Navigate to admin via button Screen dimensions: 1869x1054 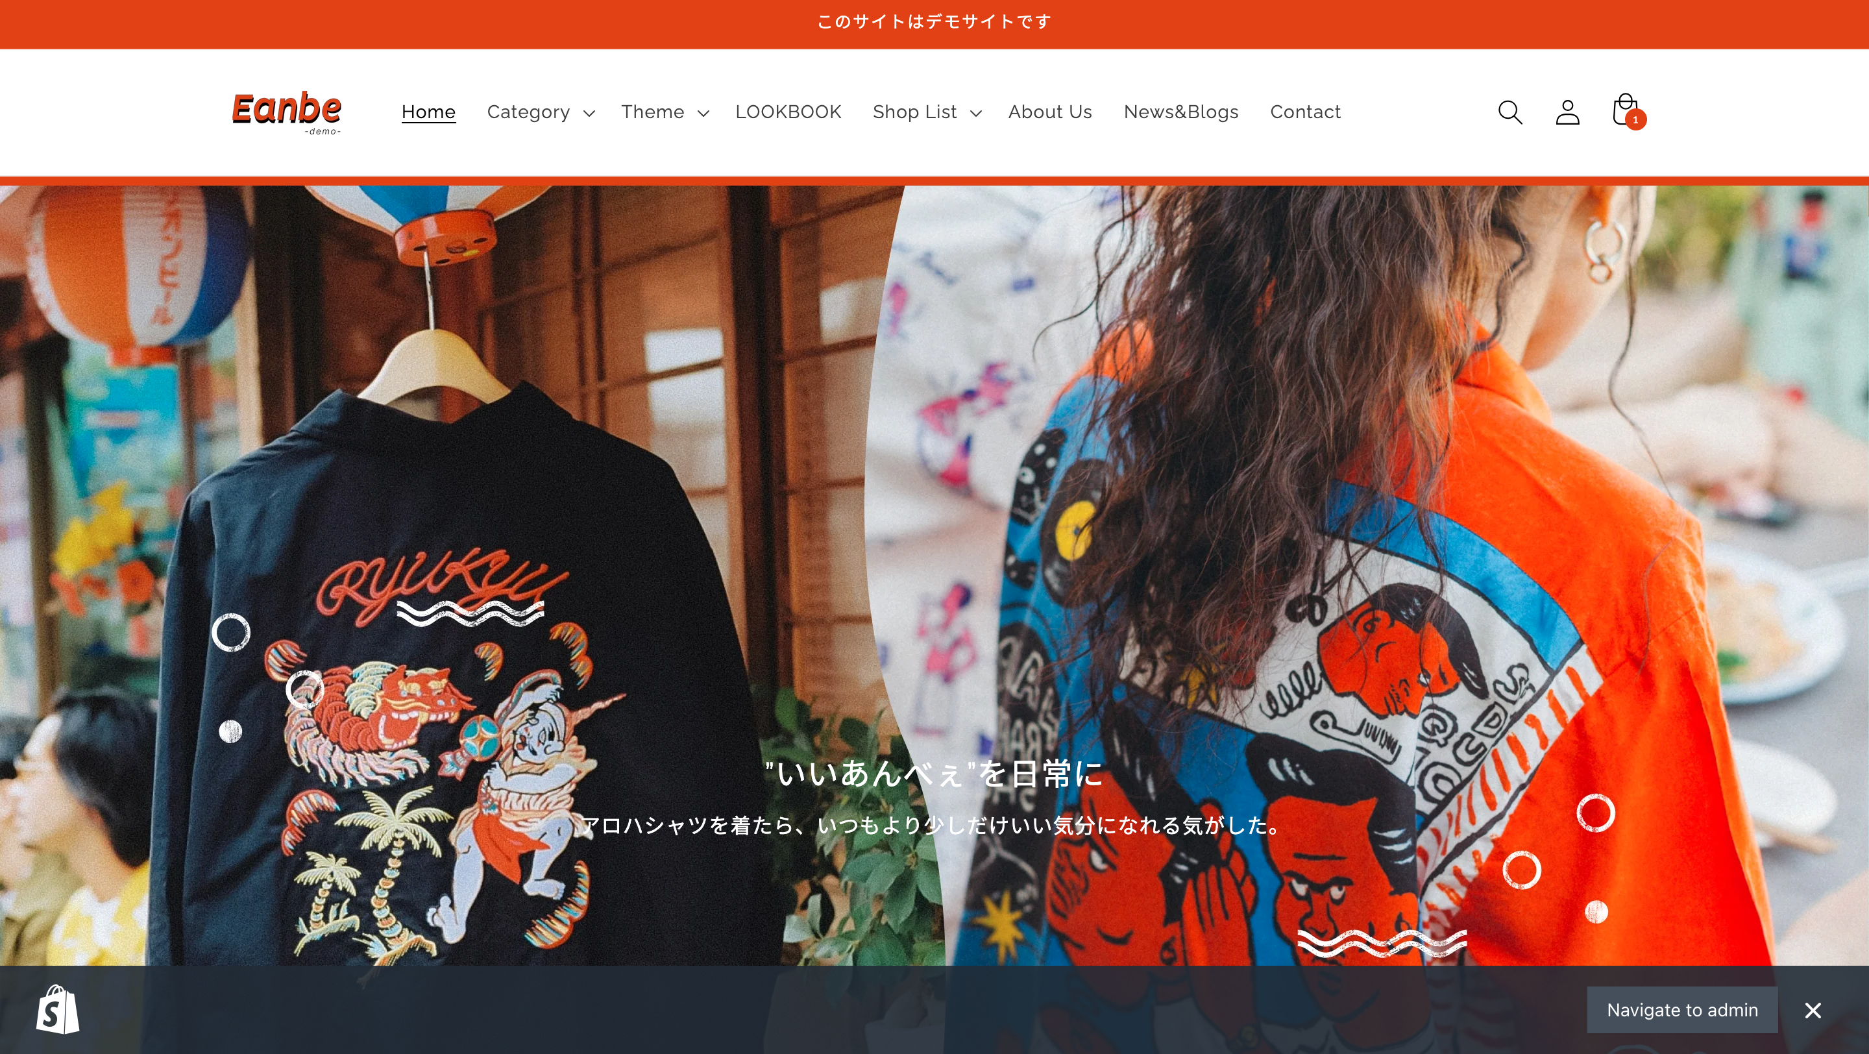point(1681,1011)
